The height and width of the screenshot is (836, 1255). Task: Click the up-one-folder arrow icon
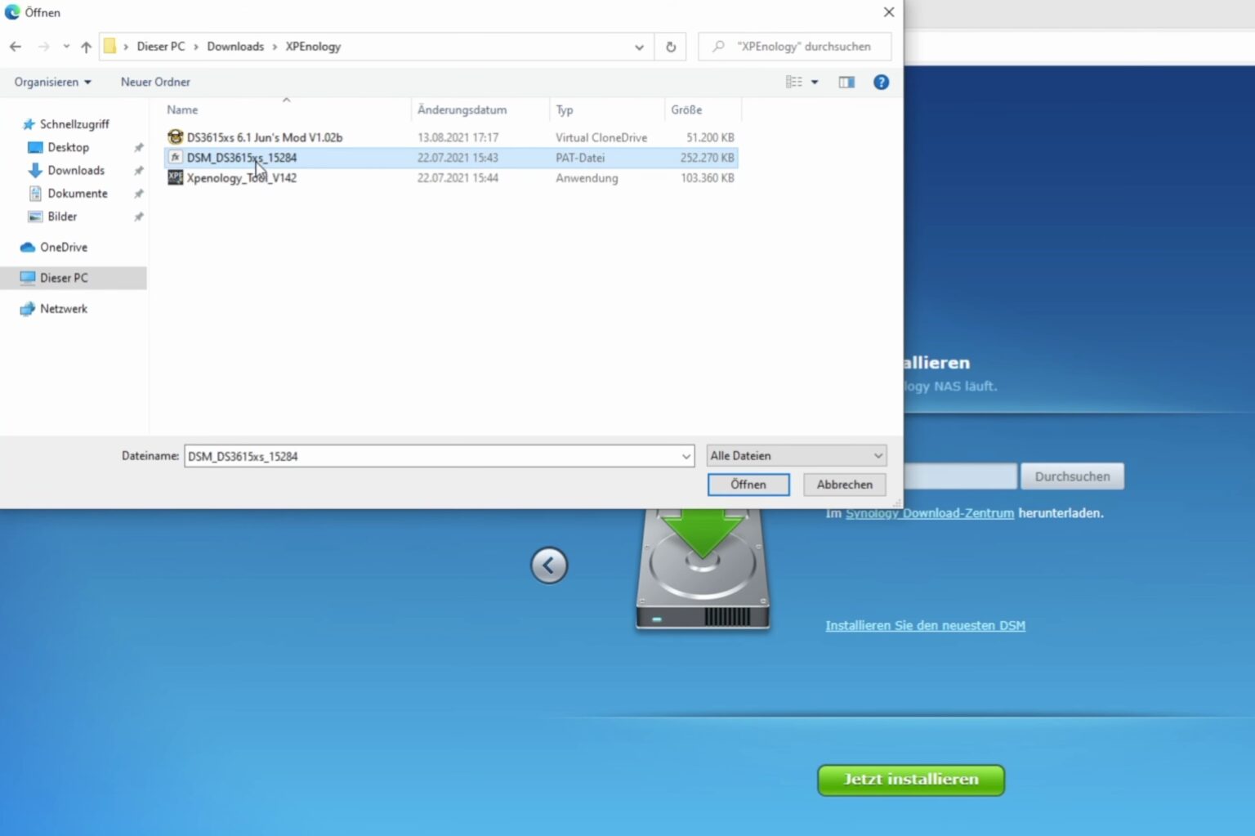point(86,47)
